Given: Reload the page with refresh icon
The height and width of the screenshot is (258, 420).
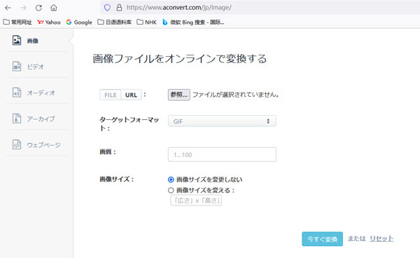Looking at the screenshot, I should [x=38, y=8].
